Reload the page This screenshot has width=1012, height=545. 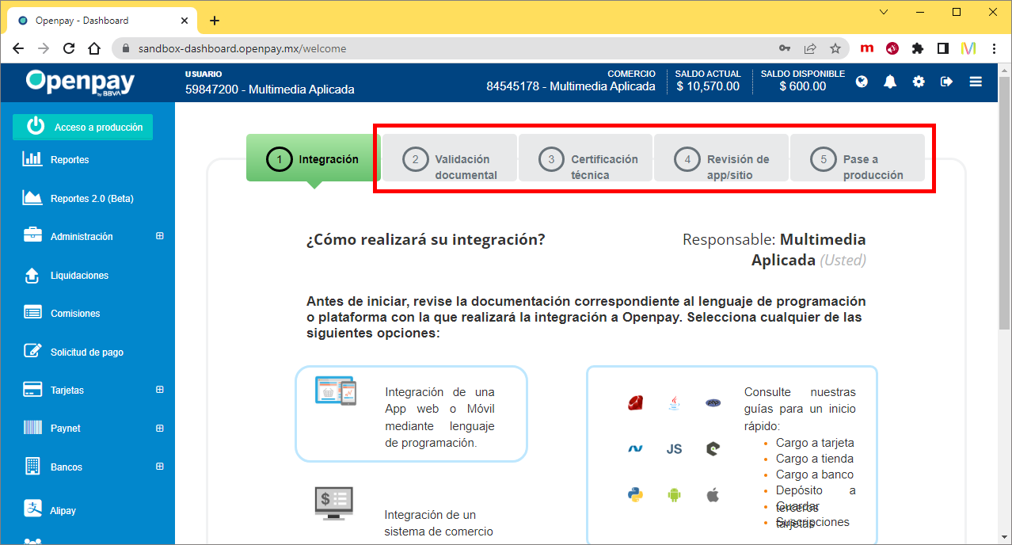click(x=69, y=48)
